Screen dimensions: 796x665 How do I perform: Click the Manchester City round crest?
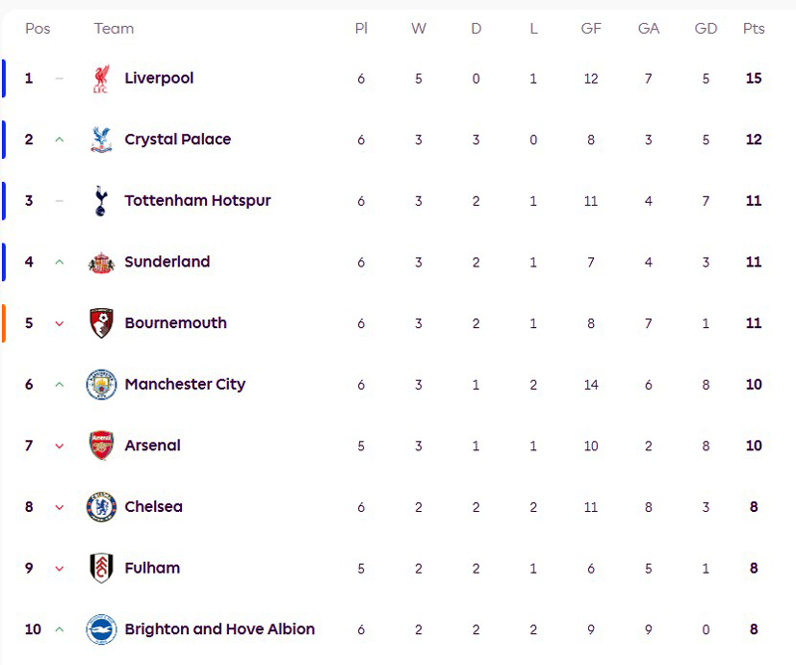click(100, 385)
